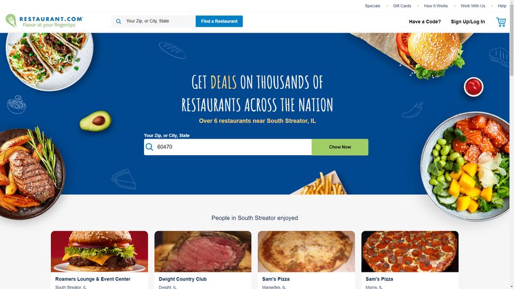
Task: Open Roamers Lounge burger thumbnail
Action: pyautogui.click(x=100, y=252)
